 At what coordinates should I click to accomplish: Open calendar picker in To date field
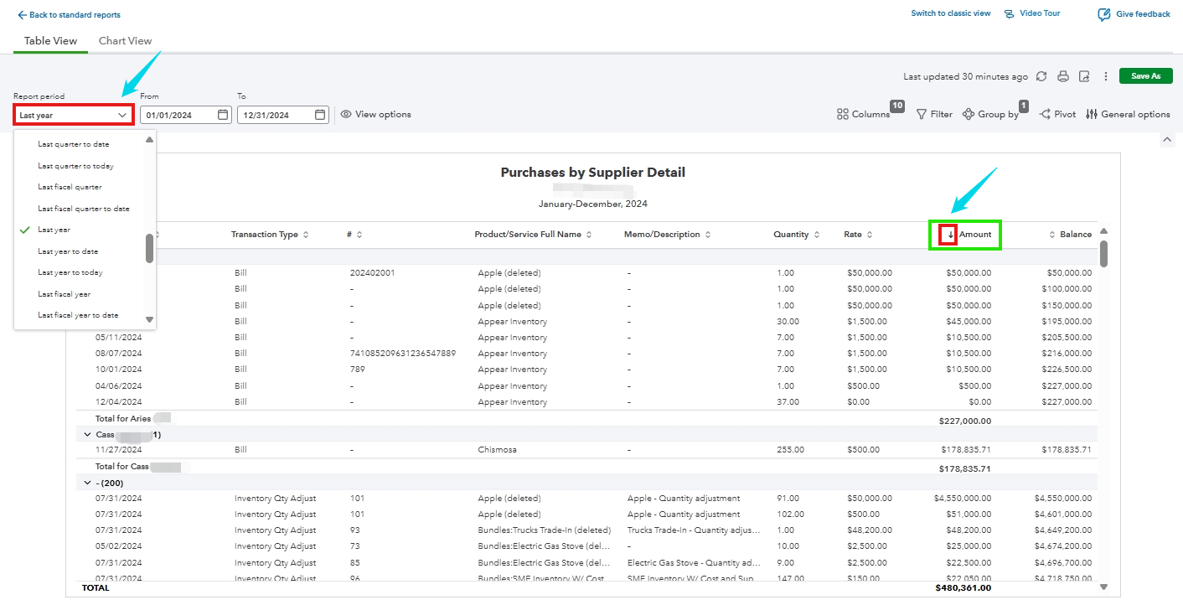click(320, 115)
